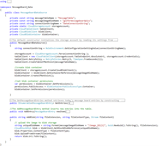Viewport: 159px width, 146px height.
Task: Click blobContainer.CreateIfNotExist() line
Action: [34, 76]
